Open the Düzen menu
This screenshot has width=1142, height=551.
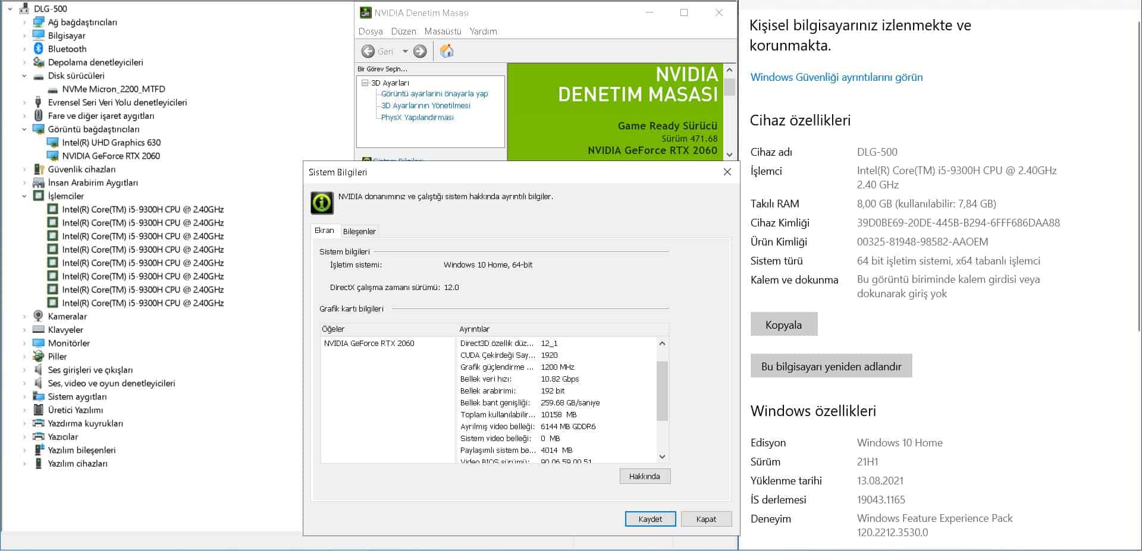point(404,31)
